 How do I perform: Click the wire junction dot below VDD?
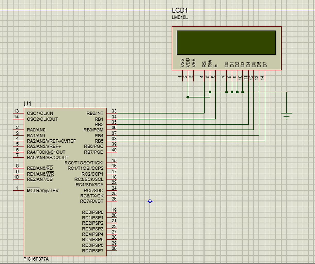click(x=188, y=97)
